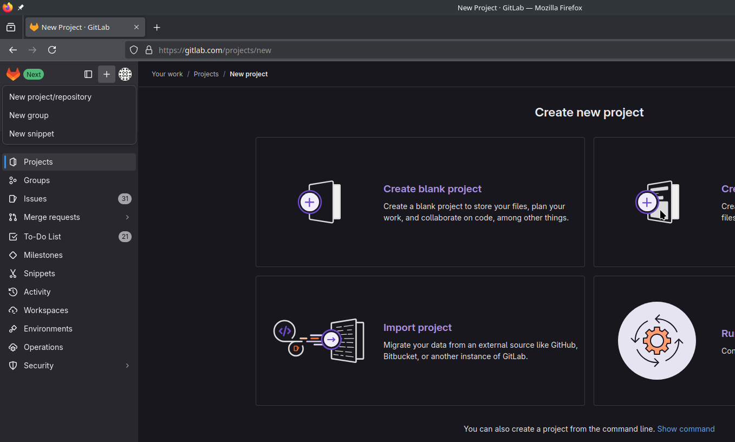Click the Operations icon in sidebar

pyautogui.click(x=13, y=347)
